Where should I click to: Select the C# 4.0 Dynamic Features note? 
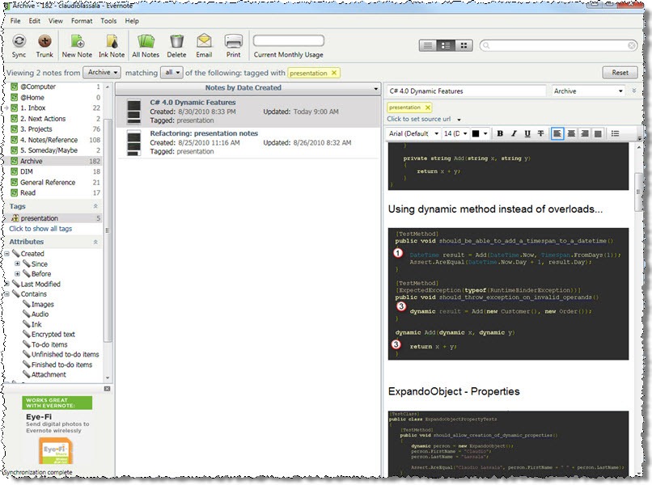248,112
